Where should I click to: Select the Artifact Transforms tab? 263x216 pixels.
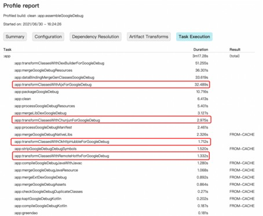tap(148, 36)
